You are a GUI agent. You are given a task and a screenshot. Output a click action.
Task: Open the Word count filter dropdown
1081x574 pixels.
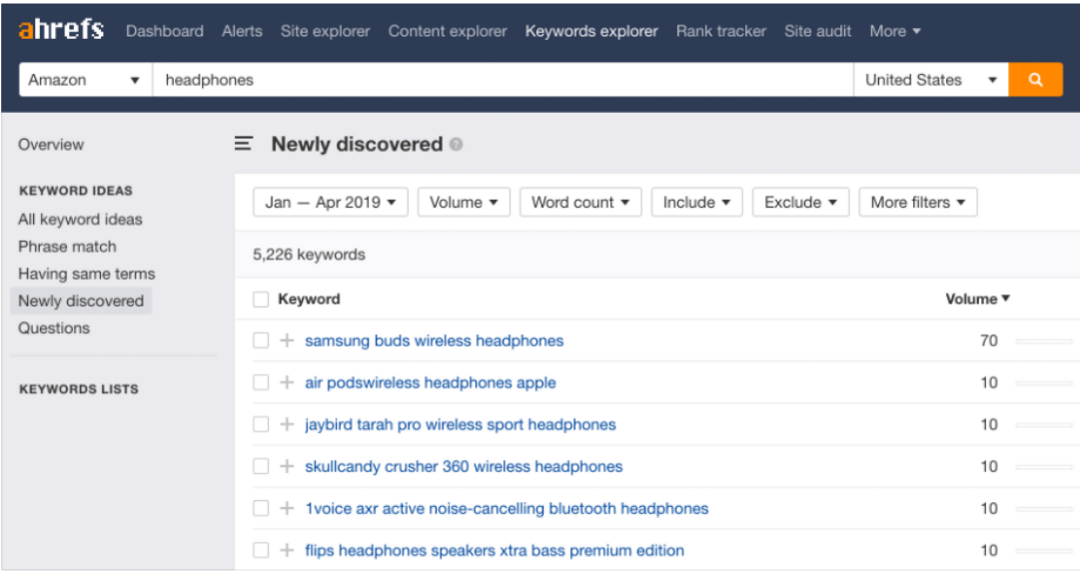(x=580, y=202)
